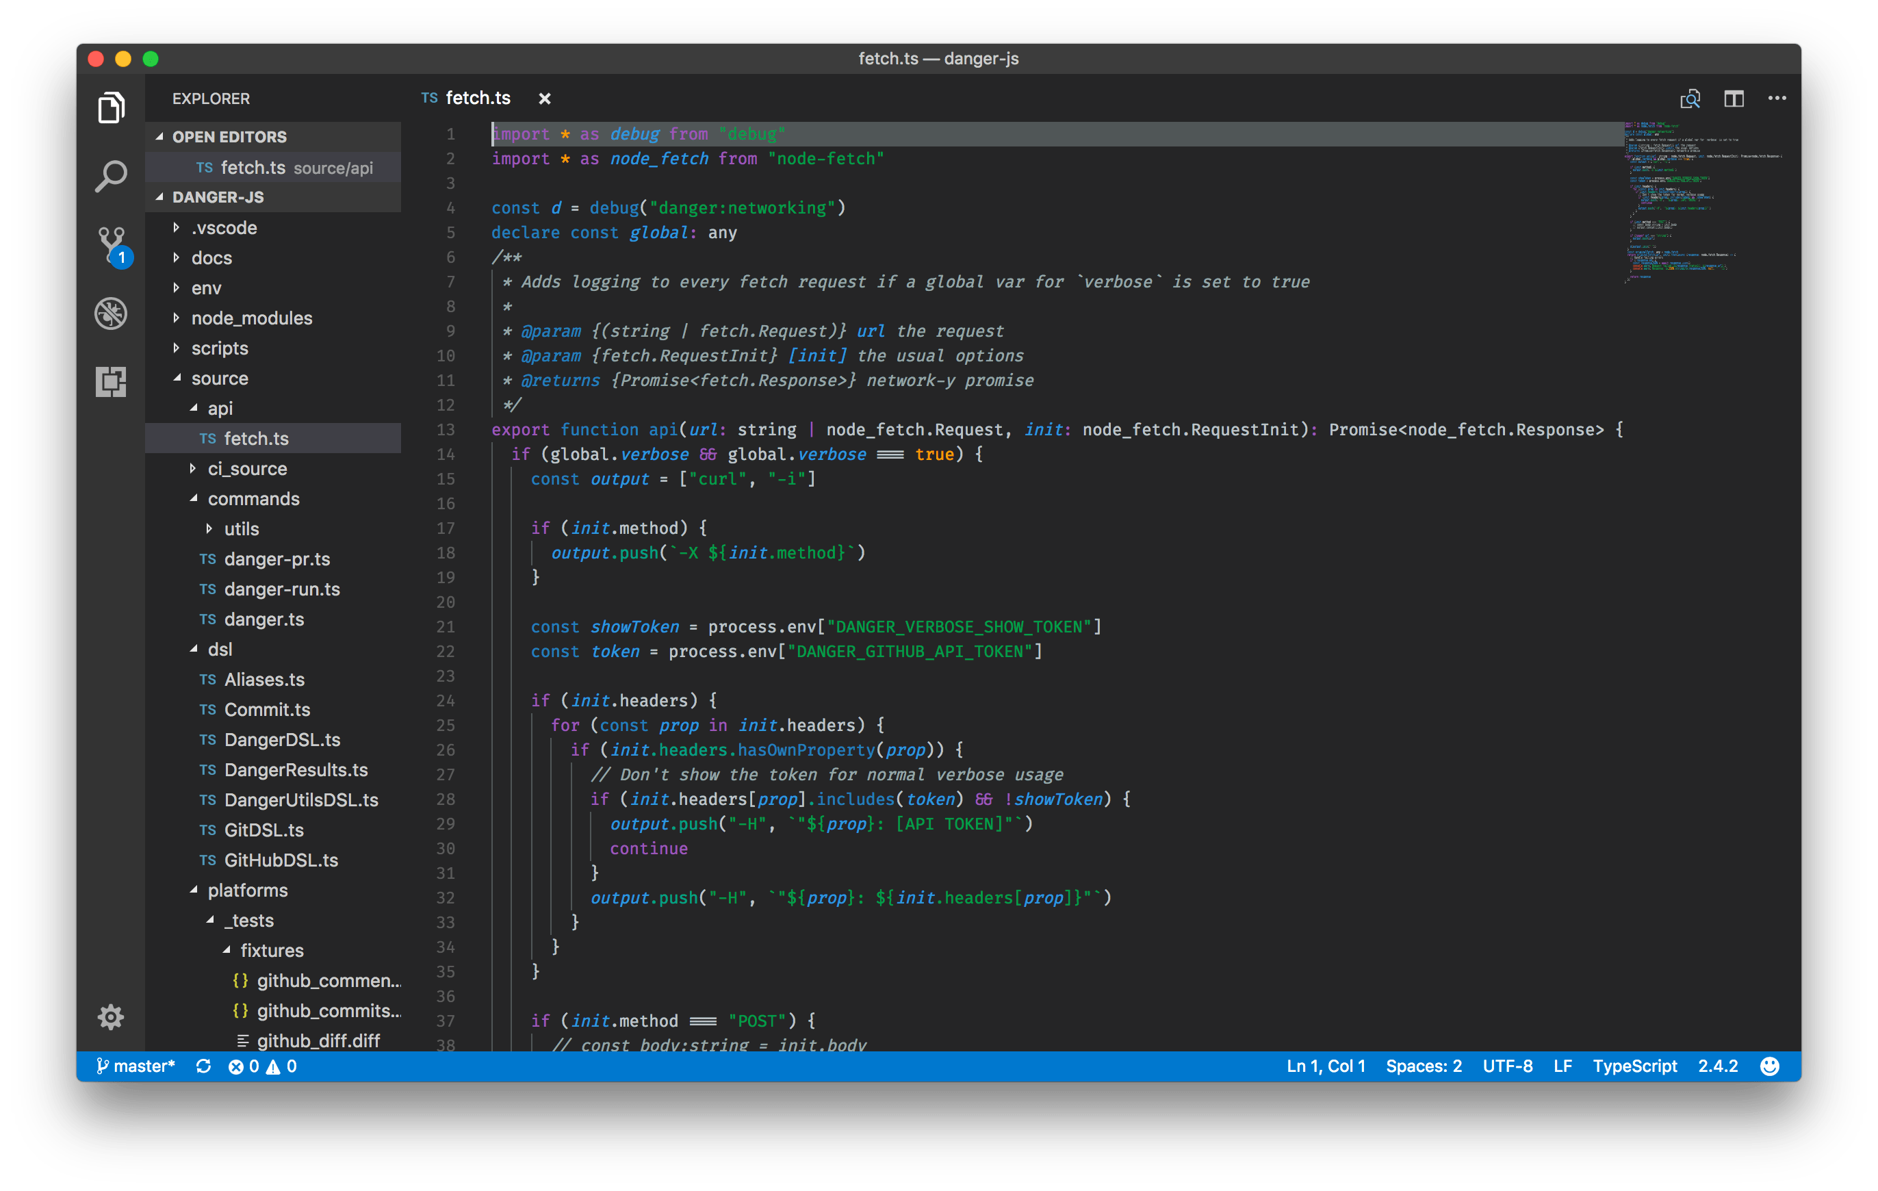1878x1191 pixels.
Task: Click the word continue on line 30
Action: coord(648,848)
